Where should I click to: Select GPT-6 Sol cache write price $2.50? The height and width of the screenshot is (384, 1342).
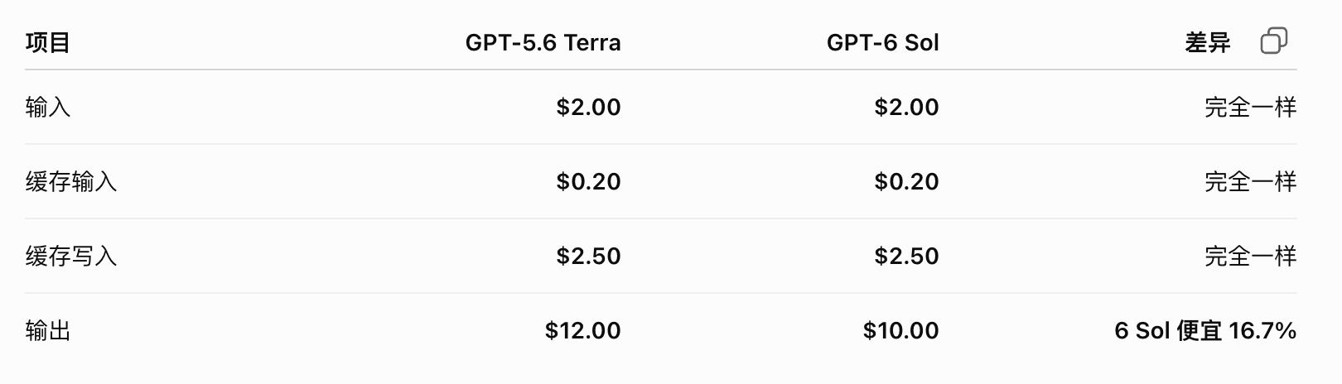tap(906, 257)
